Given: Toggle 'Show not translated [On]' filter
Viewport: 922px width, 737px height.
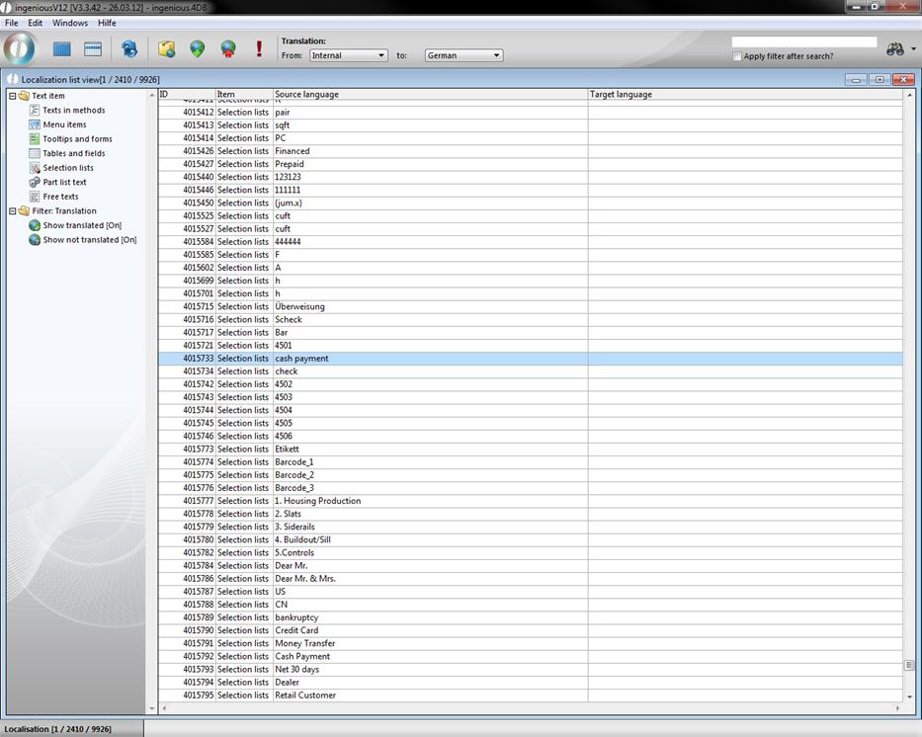Looking at the screenshot, I should click(89, 240).
